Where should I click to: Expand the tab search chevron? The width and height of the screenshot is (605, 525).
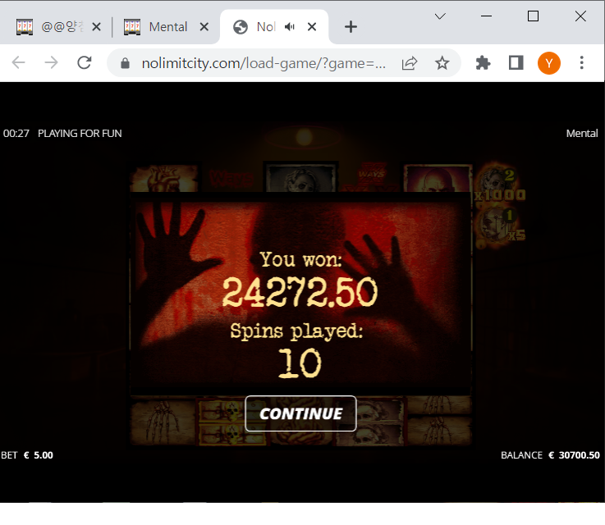pyautogui.click(x=440, y=16)
